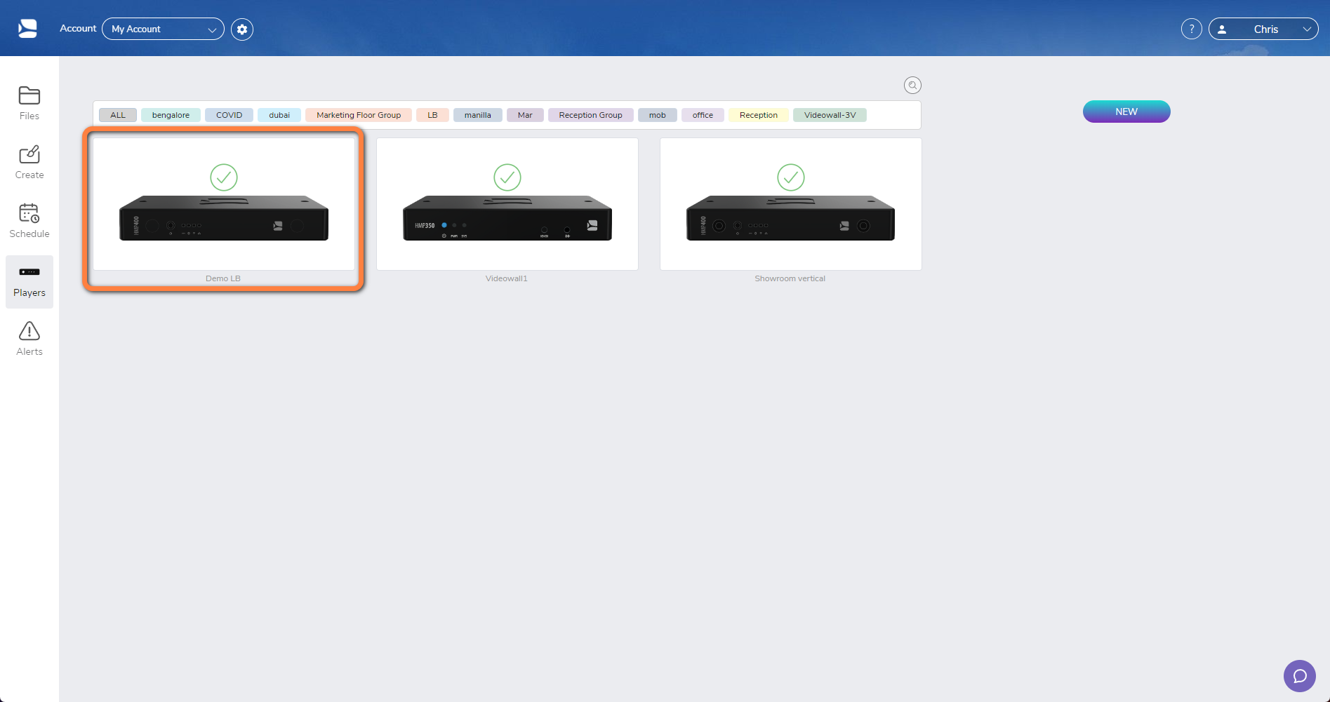Viewport: 1330px width, 702px height.
Task: Filter players by the COVID tag
Action: pyautogui.click(x=229, y=115)
